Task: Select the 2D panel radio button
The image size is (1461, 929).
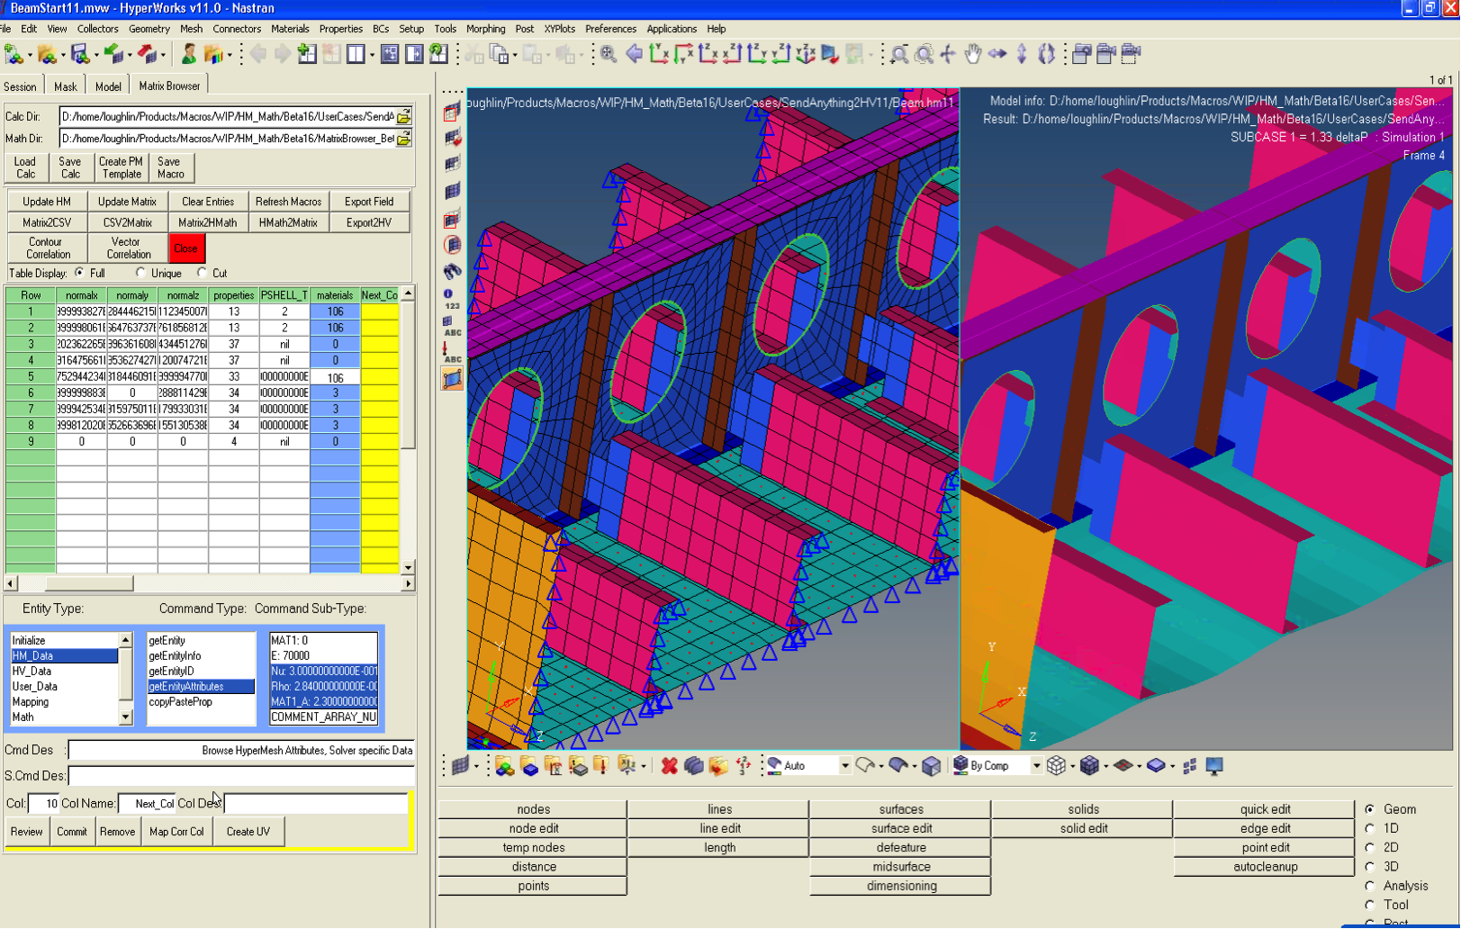Action: [1370, 847]
